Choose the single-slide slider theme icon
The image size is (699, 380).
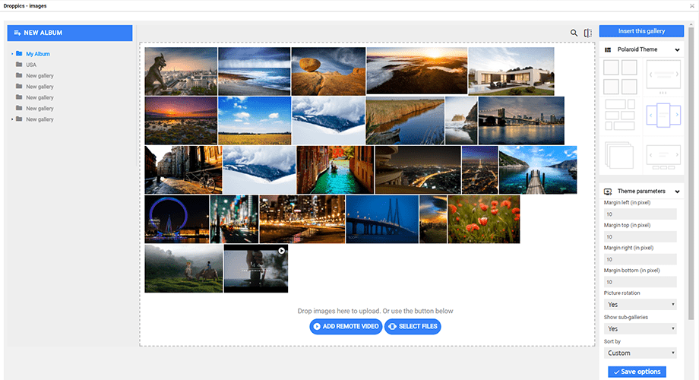click(x=663, y=76)
